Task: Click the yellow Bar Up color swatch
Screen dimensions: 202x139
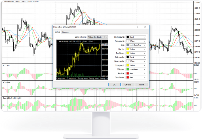Action: click(x=128, y=49)
